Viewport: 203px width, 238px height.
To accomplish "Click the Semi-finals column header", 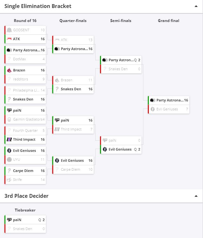I will click(x=121, y=21).
